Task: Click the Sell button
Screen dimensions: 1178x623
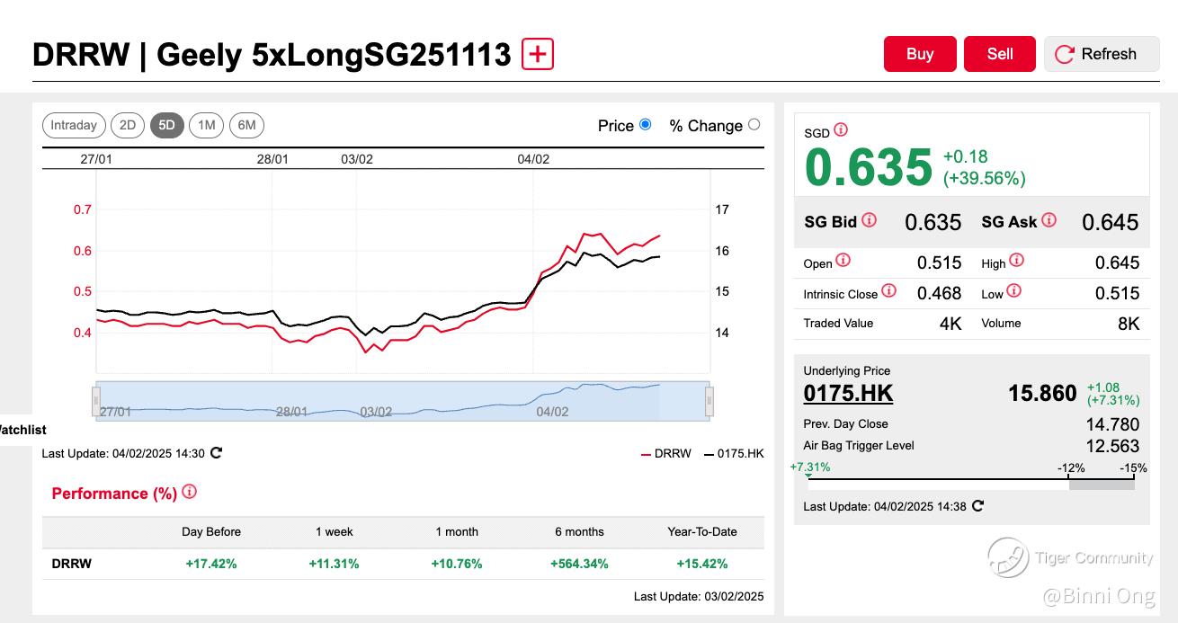Action: 1000,54
